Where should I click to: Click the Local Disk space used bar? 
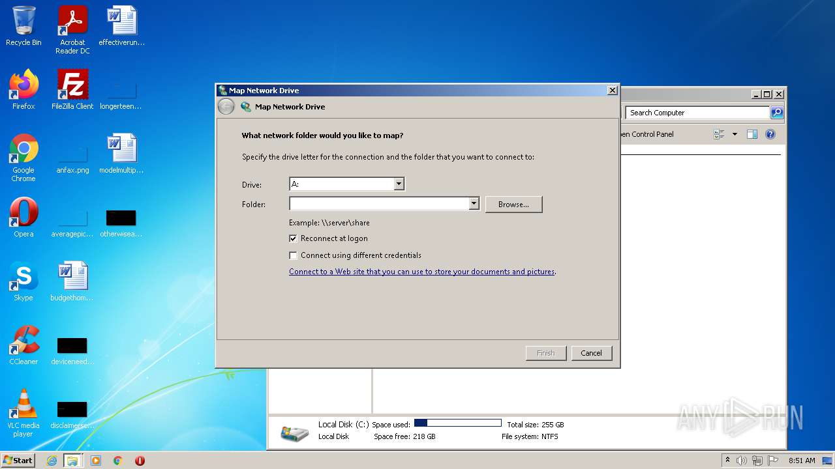(x=458, y=423)
